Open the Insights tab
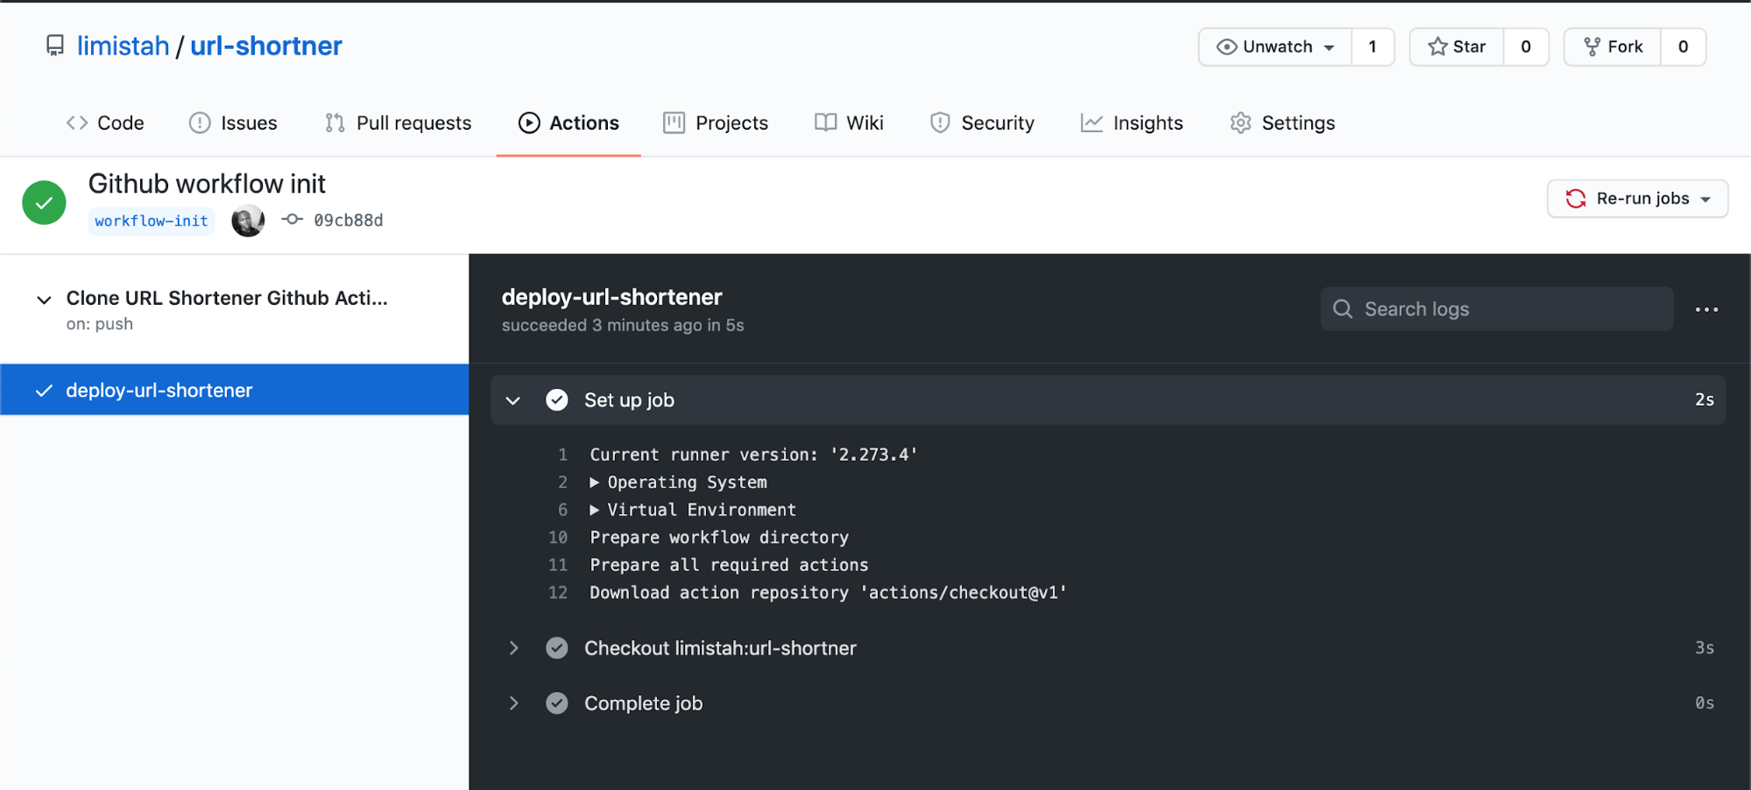 click(1132, 123)
